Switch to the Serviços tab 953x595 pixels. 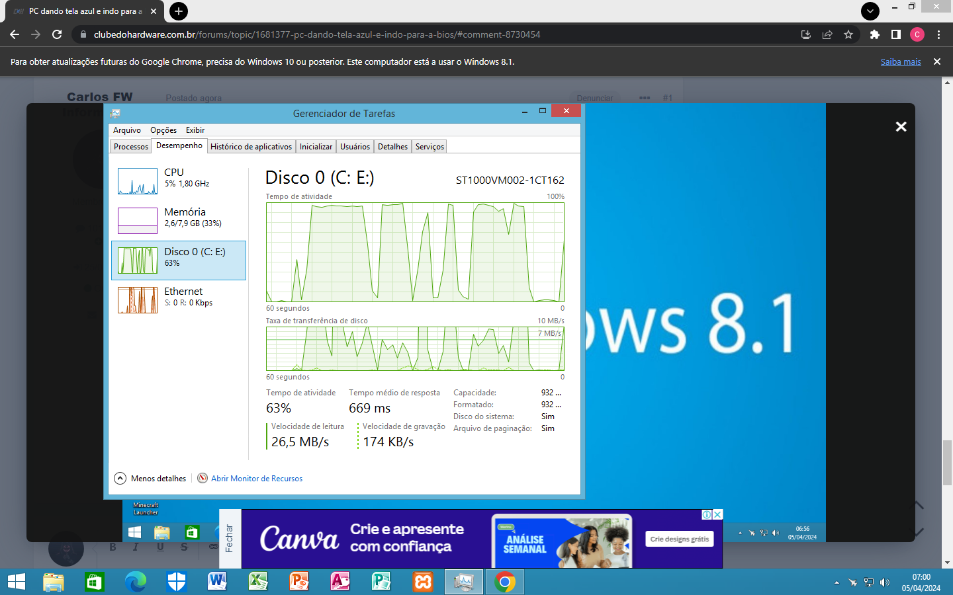pyautogui.click(x=430, y=147)
